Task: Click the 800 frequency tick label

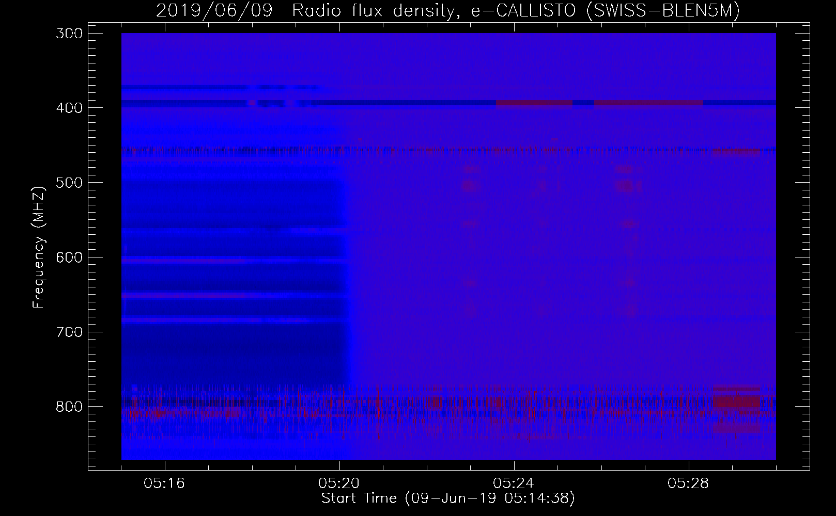Action: pos(68,407)
